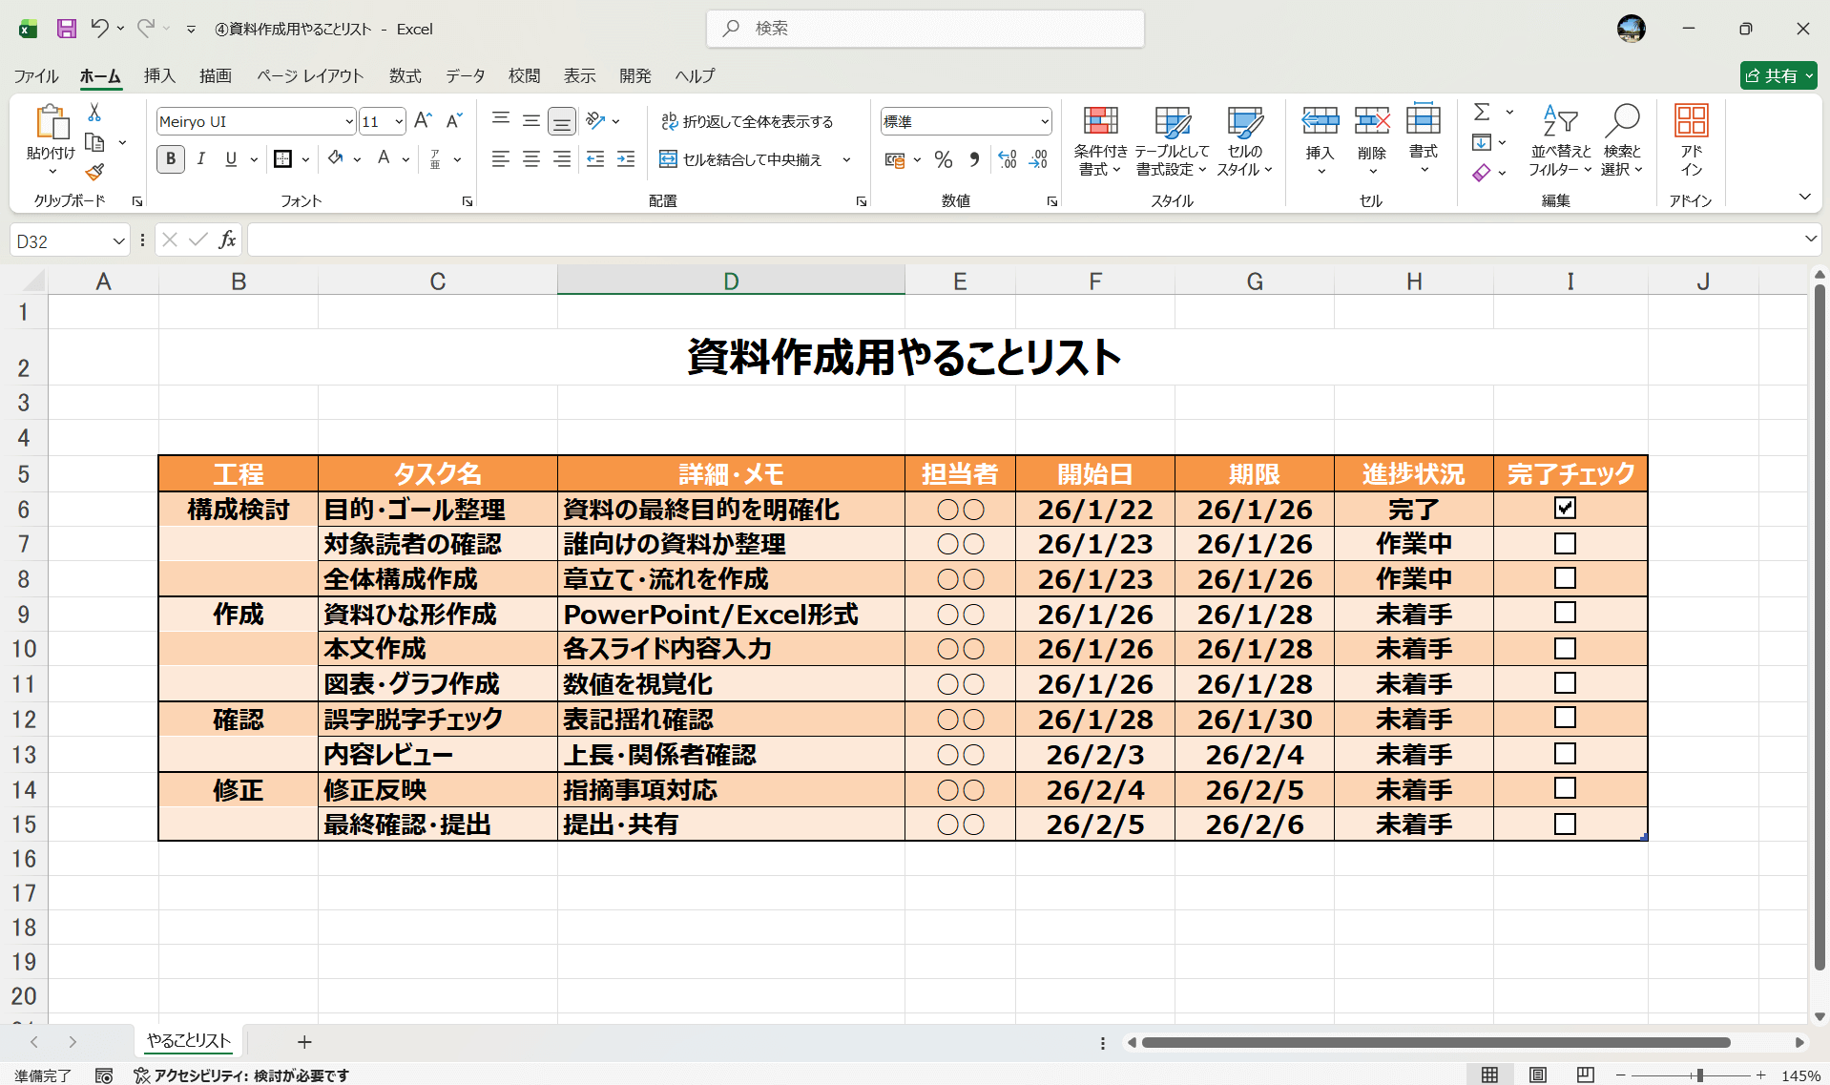Click the 共有 button

[1777, 75]
